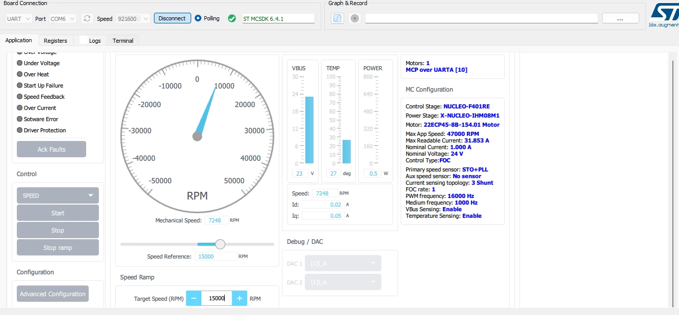The width and height of the screenshot is (679, 315).
Task: Click the ST logo
Action: (x=664, y=15)
